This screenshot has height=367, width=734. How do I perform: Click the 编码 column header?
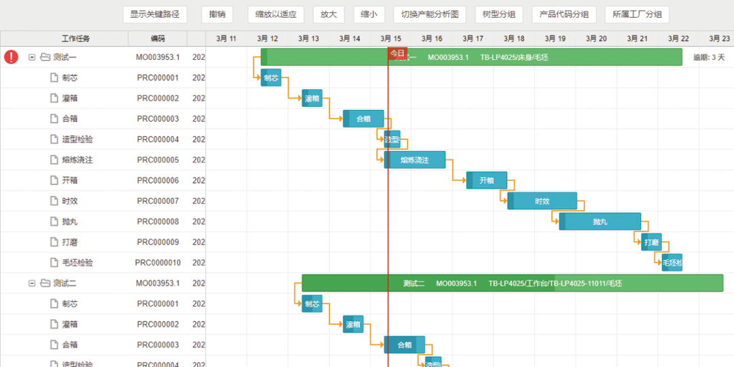click(158, 39)
